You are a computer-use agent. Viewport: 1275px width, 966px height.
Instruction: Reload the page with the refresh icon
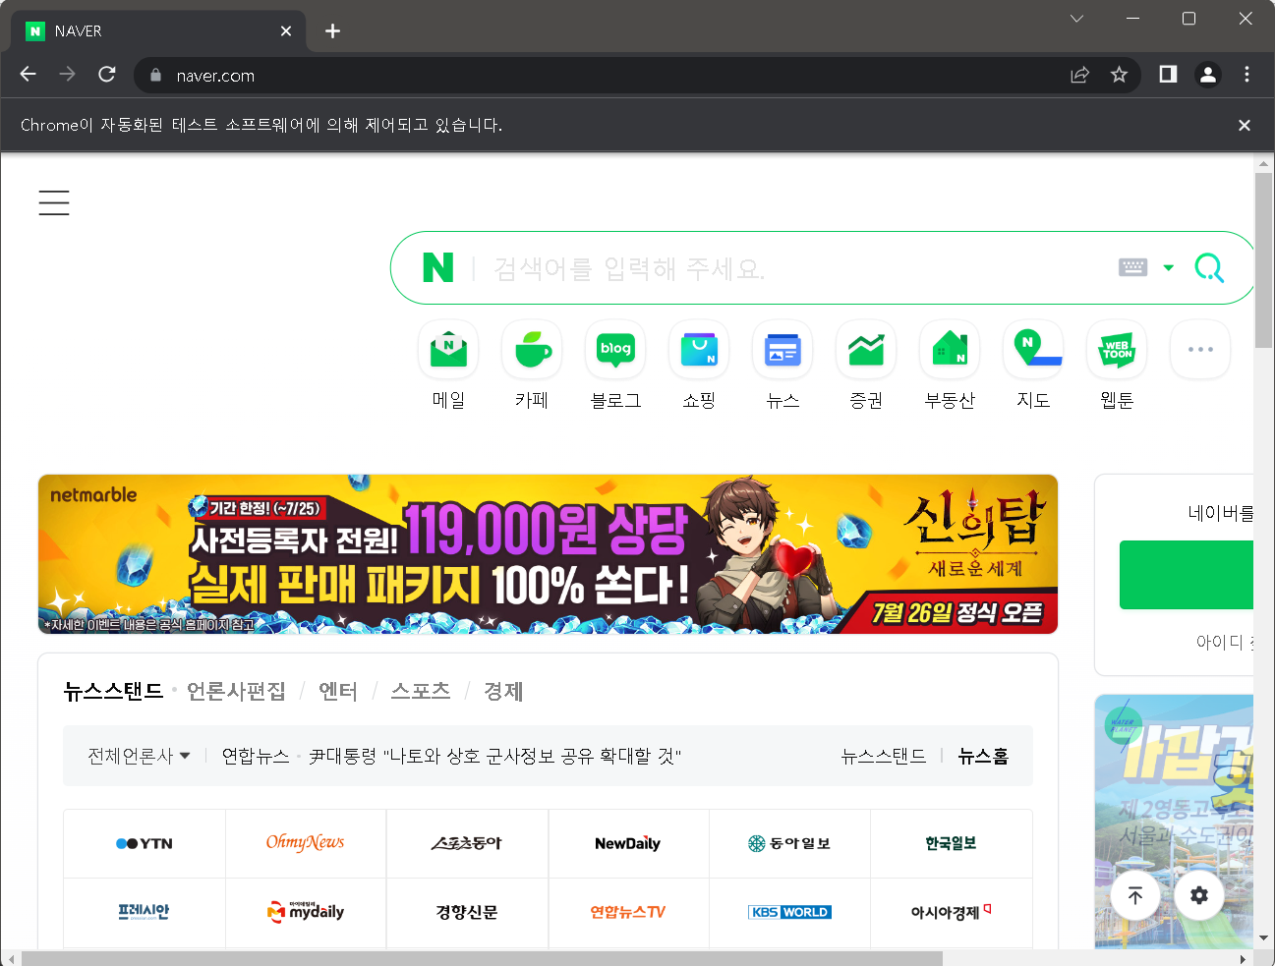[107, 75]
